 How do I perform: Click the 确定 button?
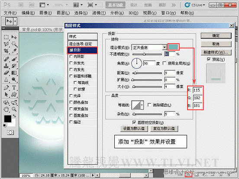coord(216,36)
